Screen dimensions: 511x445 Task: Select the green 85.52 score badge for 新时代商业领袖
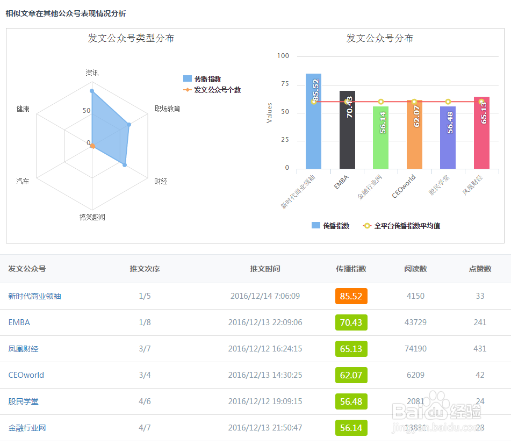click(x=351, y=296)
